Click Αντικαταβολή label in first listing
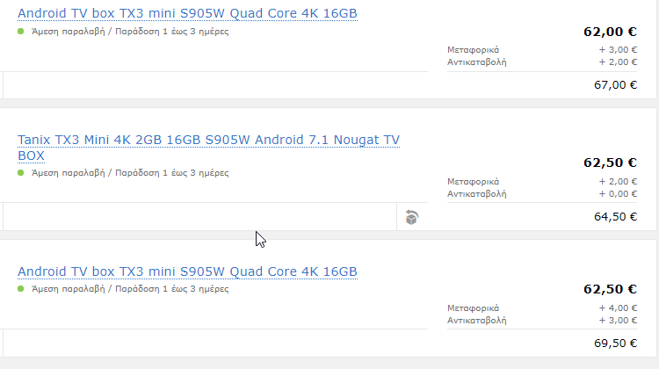The height and width of the screenshot is (369, 659). [476, 62]
